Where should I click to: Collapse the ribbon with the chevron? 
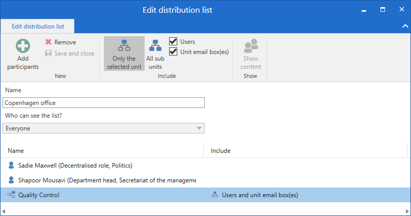click(405, 26)
